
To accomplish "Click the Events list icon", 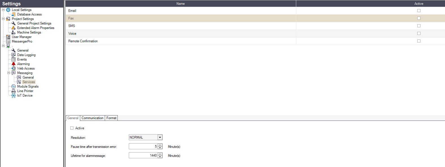I will 14,59.
